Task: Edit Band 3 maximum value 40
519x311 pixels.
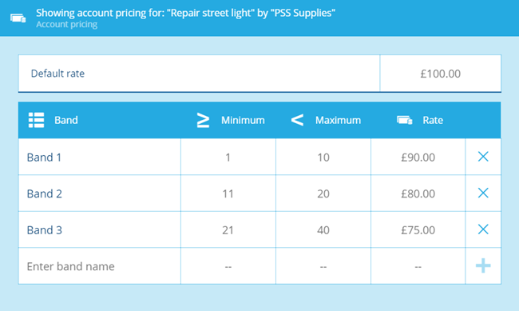Action: tap(323, 229)
